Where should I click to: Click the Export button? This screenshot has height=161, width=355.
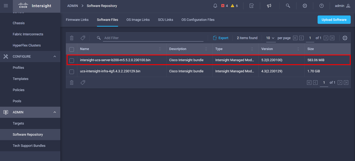tap(221, 38)
